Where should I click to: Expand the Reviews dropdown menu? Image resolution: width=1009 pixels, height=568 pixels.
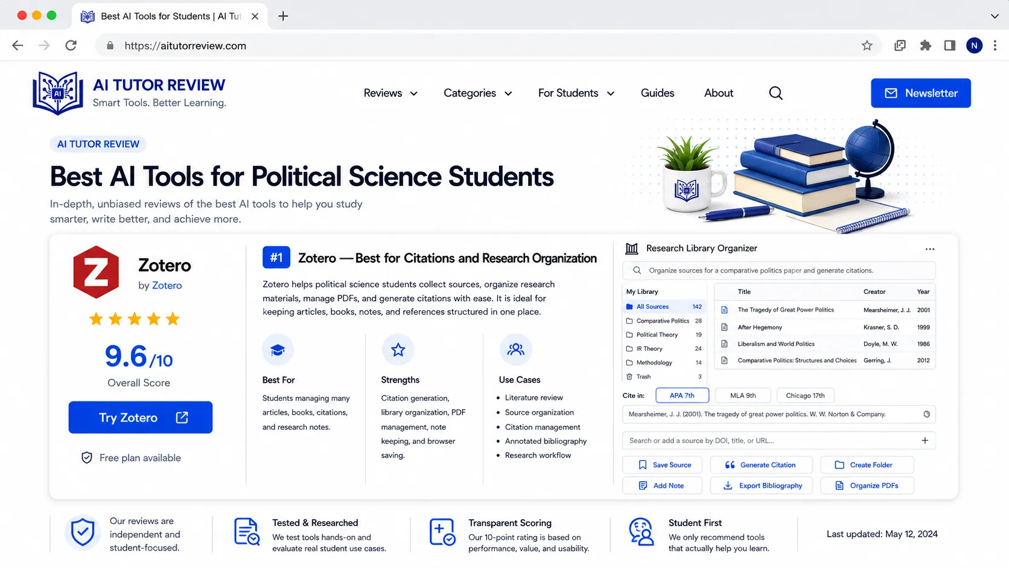pos(390,93)
